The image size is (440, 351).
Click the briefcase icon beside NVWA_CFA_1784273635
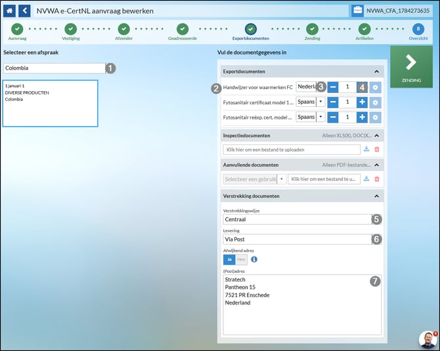click(x=357, y=11)
